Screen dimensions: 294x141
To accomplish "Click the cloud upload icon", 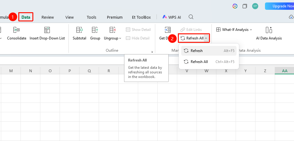I will (291, 17).
